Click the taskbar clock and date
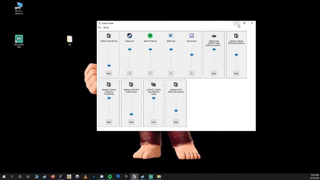Screen dimensions: 320x180 click(314, 176)
